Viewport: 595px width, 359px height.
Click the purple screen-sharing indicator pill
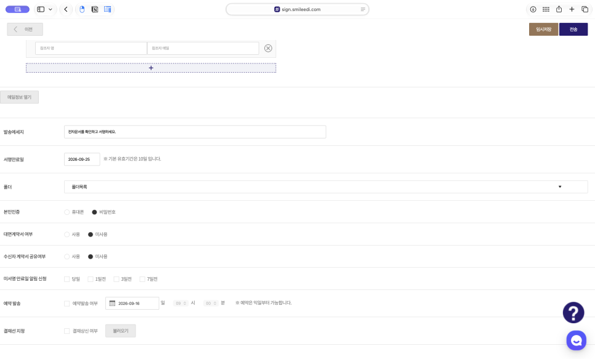(17, 9)
